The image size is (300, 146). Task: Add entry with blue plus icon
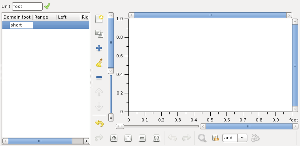pyautogui.click(x=99, y=48)
